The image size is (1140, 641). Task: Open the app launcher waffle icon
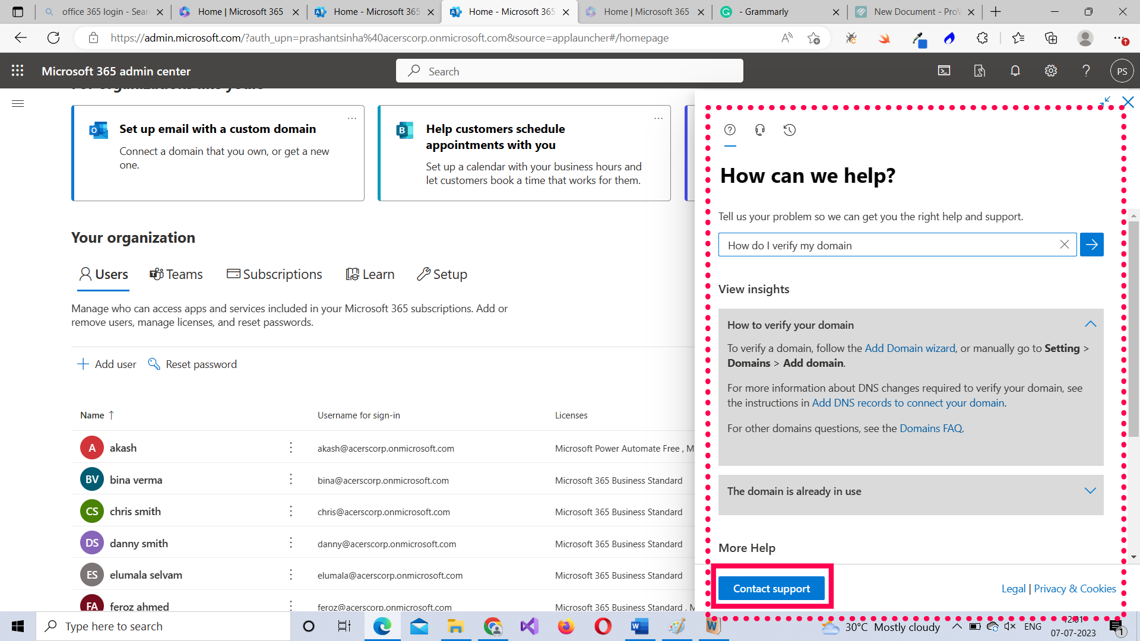coord(18,71)
